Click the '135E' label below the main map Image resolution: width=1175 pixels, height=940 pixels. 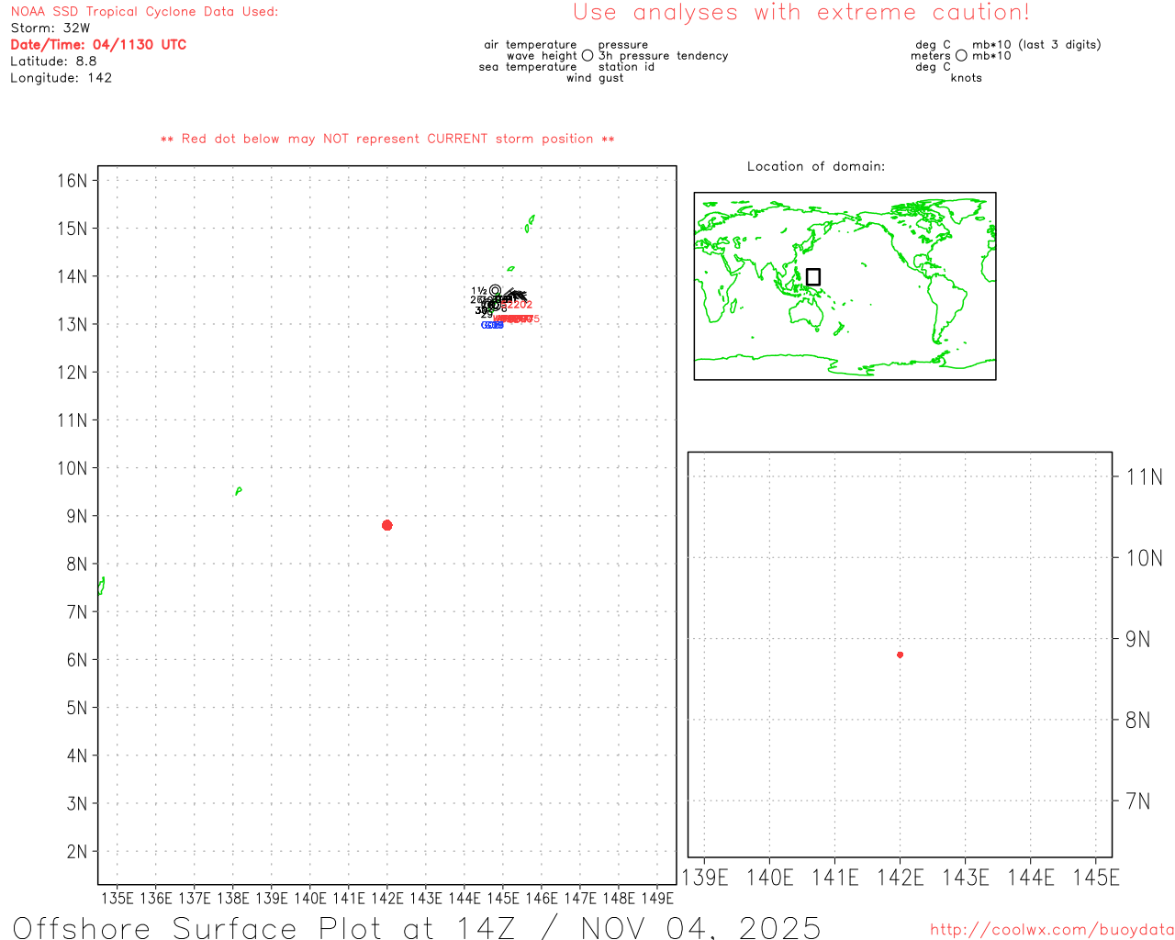coord(117,898)
